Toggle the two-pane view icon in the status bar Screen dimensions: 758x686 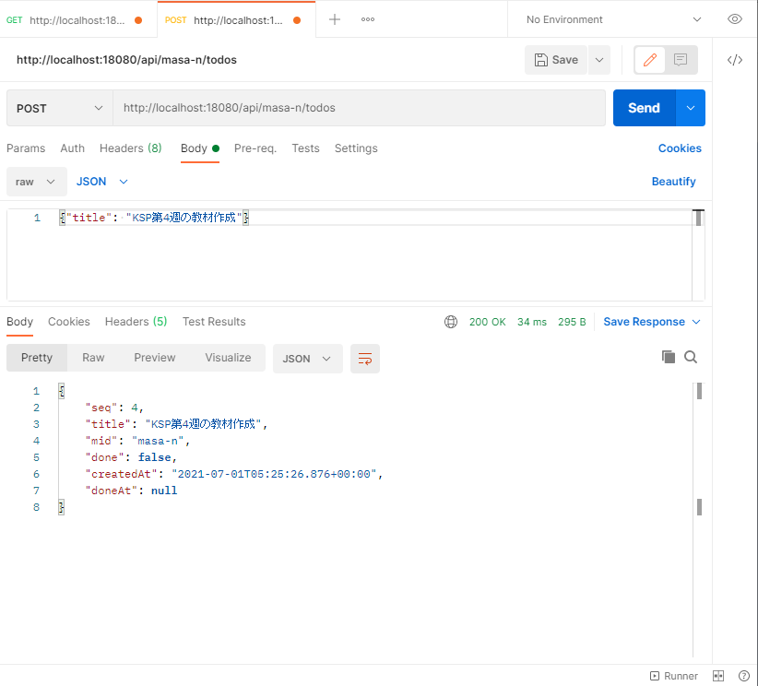pyautogui.click(x=718, y=676)
